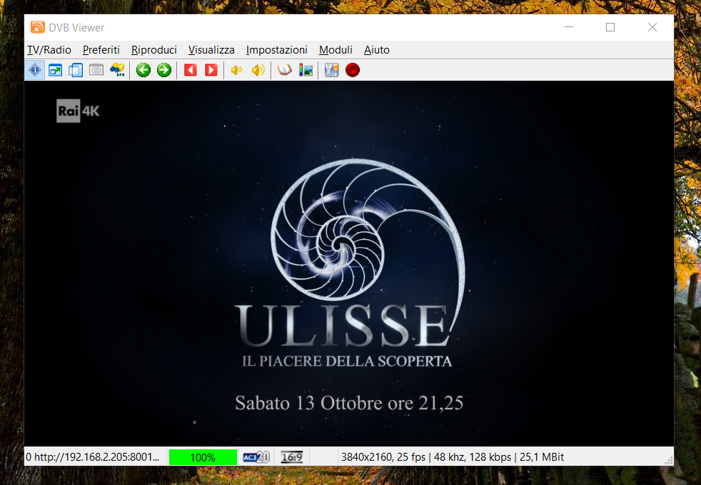The width and height of the screenshot is (701, 485).
Task: Click the volume down speaker icon
Action: click(236, 70)
